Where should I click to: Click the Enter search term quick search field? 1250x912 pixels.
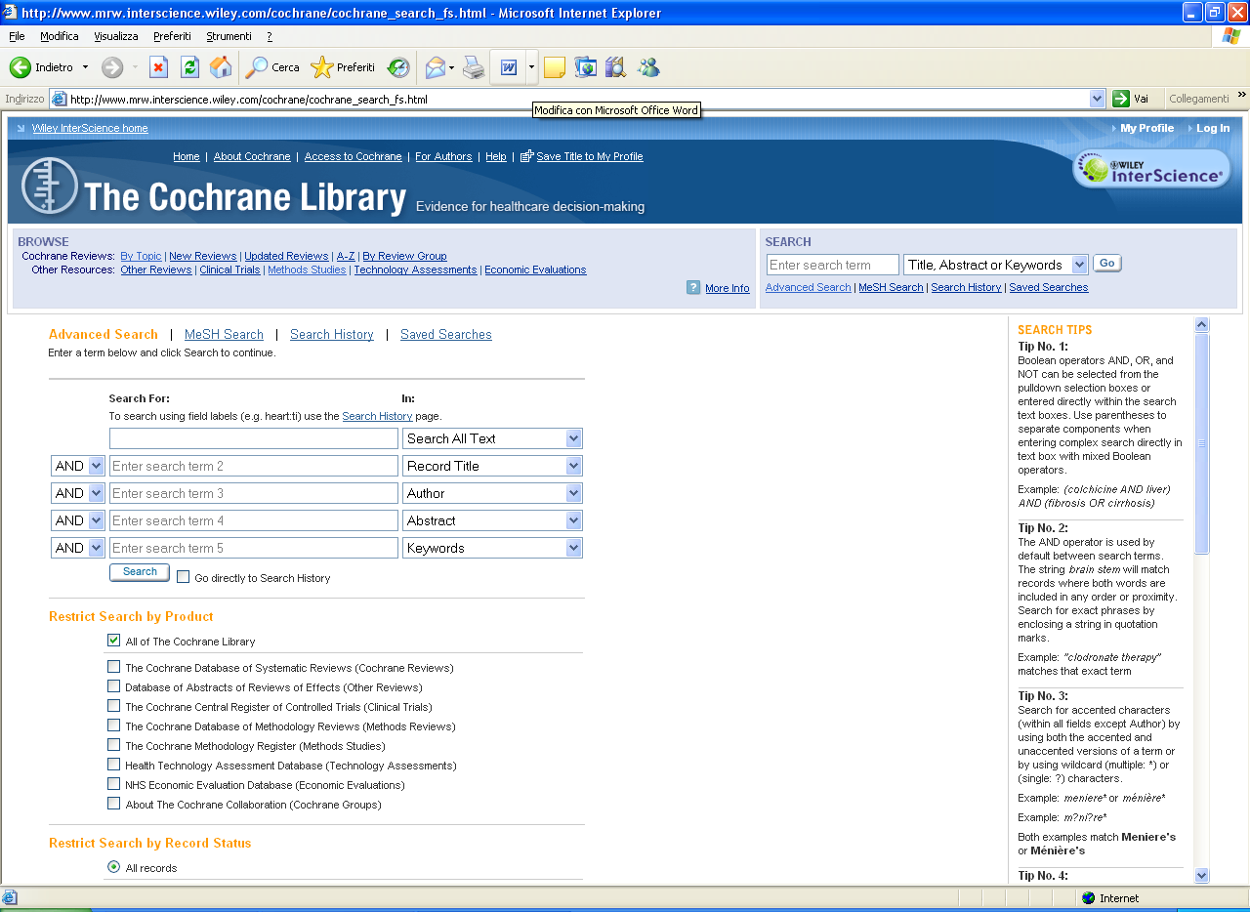832,265
